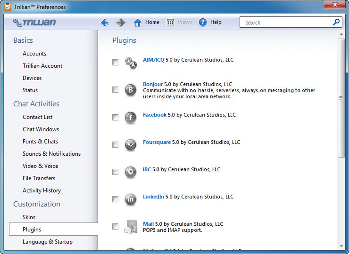Open the Foursquare plugin link

(157, 142)
